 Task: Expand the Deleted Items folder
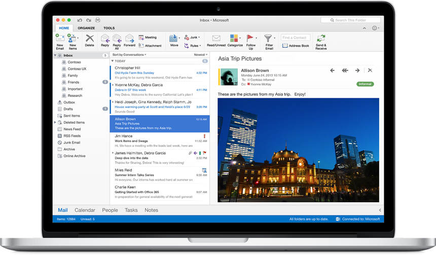(55, 123)
